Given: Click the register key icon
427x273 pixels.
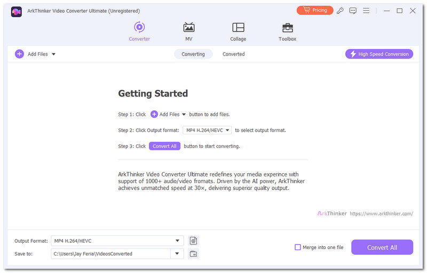Looking at the screenshot, I should pos(340,11).
